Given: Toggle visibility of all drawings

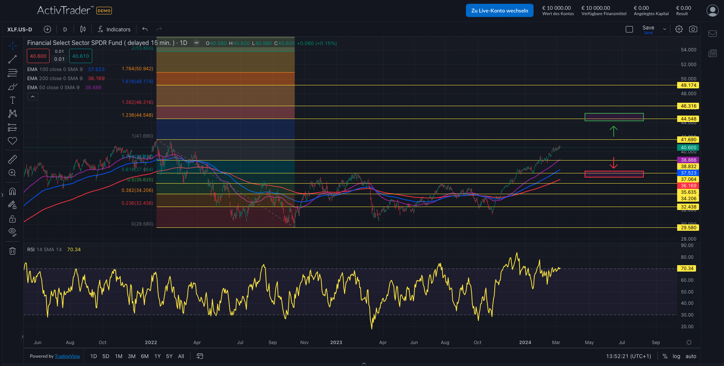Looking at the screenshot, I should pyautogui.click(x=12, y=232).
